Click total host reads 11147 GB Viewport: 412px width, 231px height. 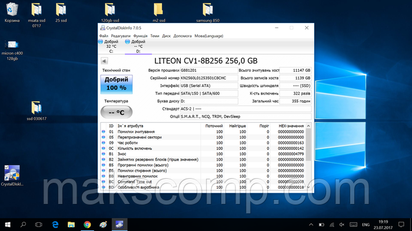point(295,71)
